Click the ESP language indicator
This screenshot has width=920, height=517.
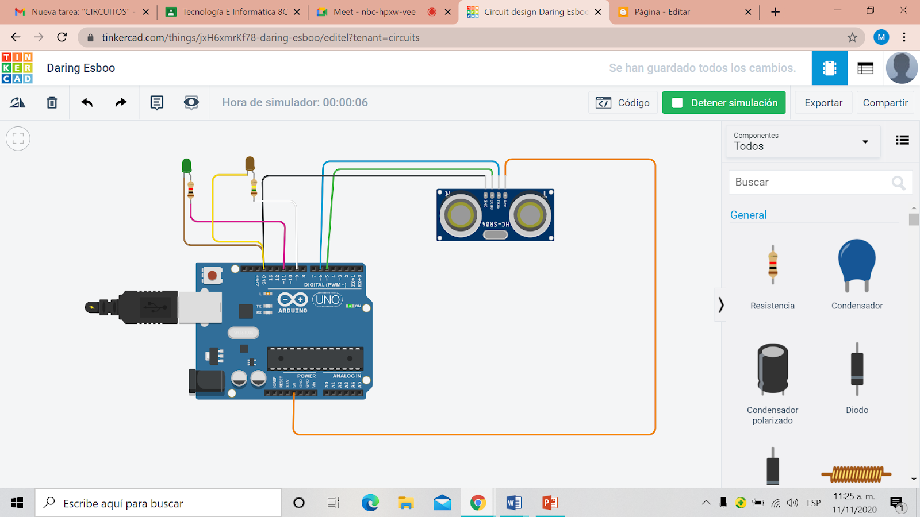(814, 503)
